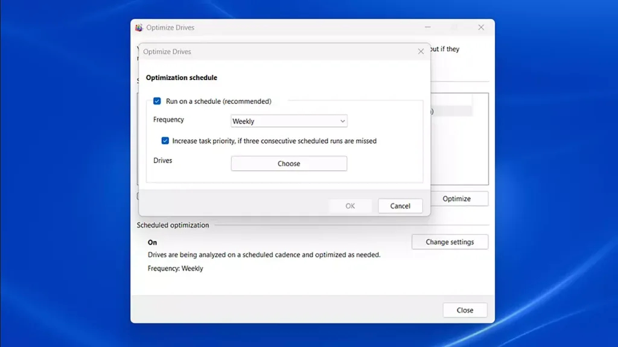Viewport: 618px width, 347px height.
Task: Click the Choose button for Drives
Action: [289, 164]
